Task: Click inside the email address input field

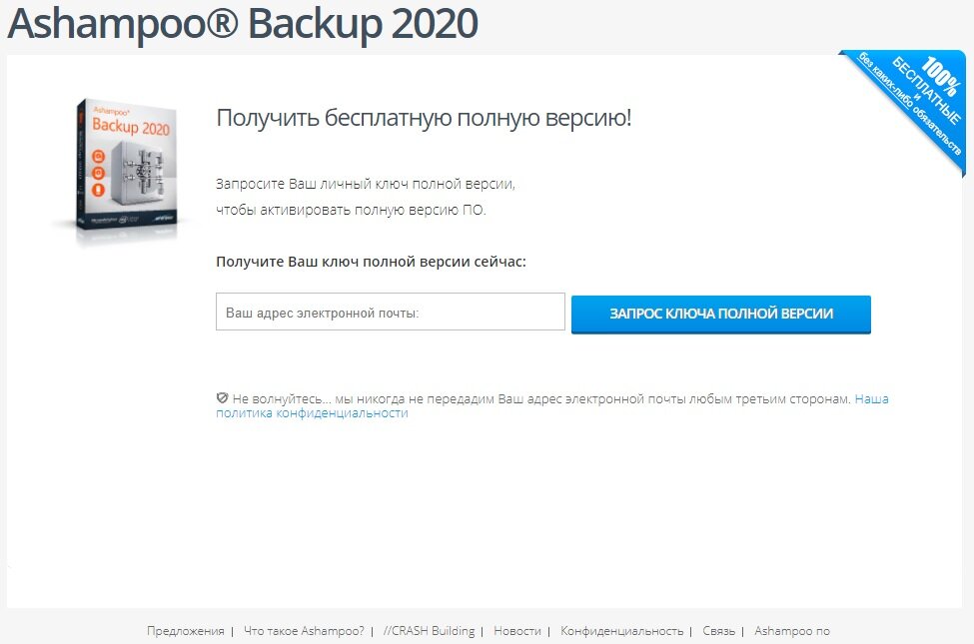Action: 390,312
